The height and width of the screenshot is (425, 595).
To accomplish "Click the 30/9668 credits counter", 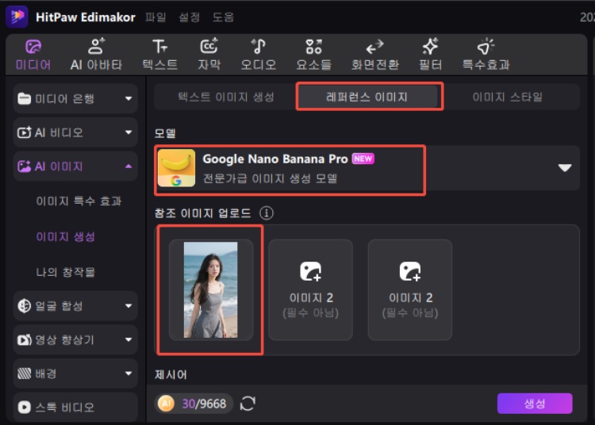I will (x=204, y=404).
